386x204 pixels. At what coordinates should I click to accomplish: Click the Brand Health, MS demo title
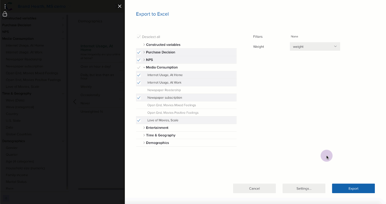(x=42, y=6)
